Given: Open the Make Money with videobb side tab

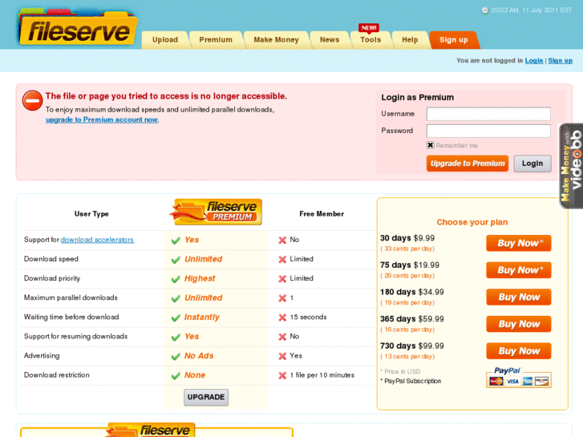Looking at the screenshot, I should point(571,166).
